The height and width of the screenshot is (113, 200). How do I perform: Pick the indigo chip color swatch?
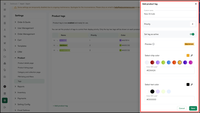[185, 62]
